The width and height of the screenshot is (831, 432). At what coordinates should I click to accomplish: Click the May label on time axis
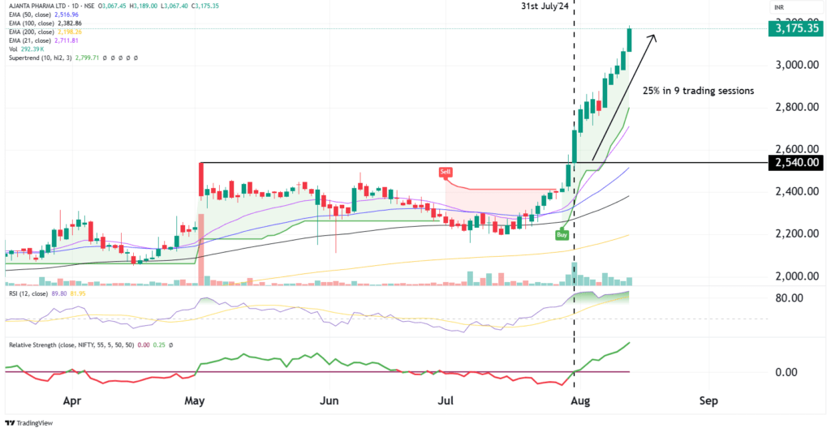(194, 400)
